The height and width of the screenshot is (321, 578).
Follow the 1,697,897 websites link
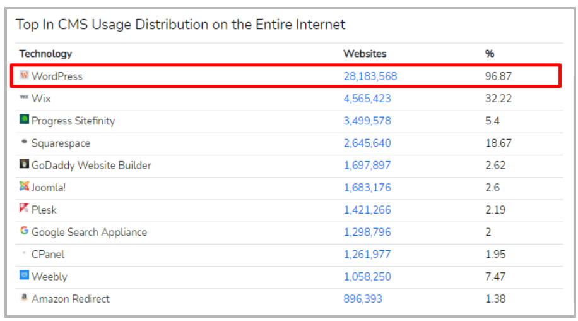pyautogui.click(x=367, y=166)
